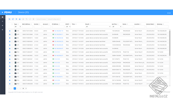Click the IP Address filter field

58,27
